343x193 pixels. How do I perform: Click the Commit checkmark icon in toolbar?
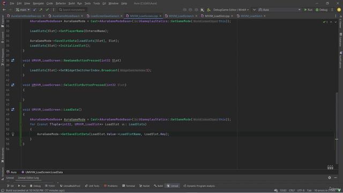pyautogui.click(x=47, y=10)
